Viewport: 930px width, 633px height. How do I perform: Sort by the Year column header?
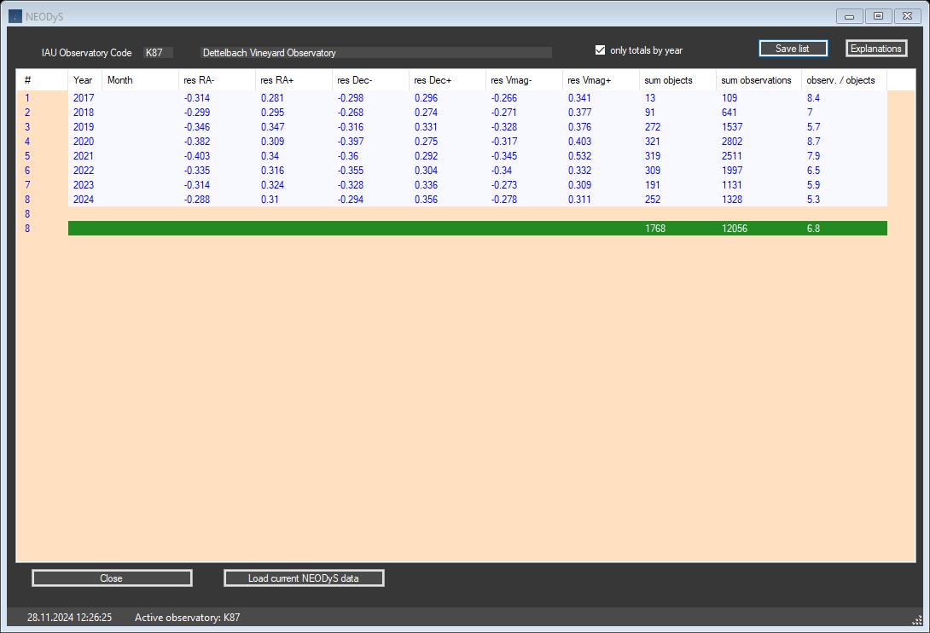point(84,80)
